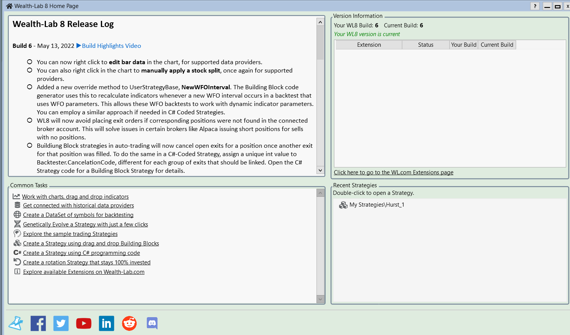Click the rotation arrow icon beside rotation Strategy
The height and width of the screenshot is (335, 570).
(x=17, y=262)
